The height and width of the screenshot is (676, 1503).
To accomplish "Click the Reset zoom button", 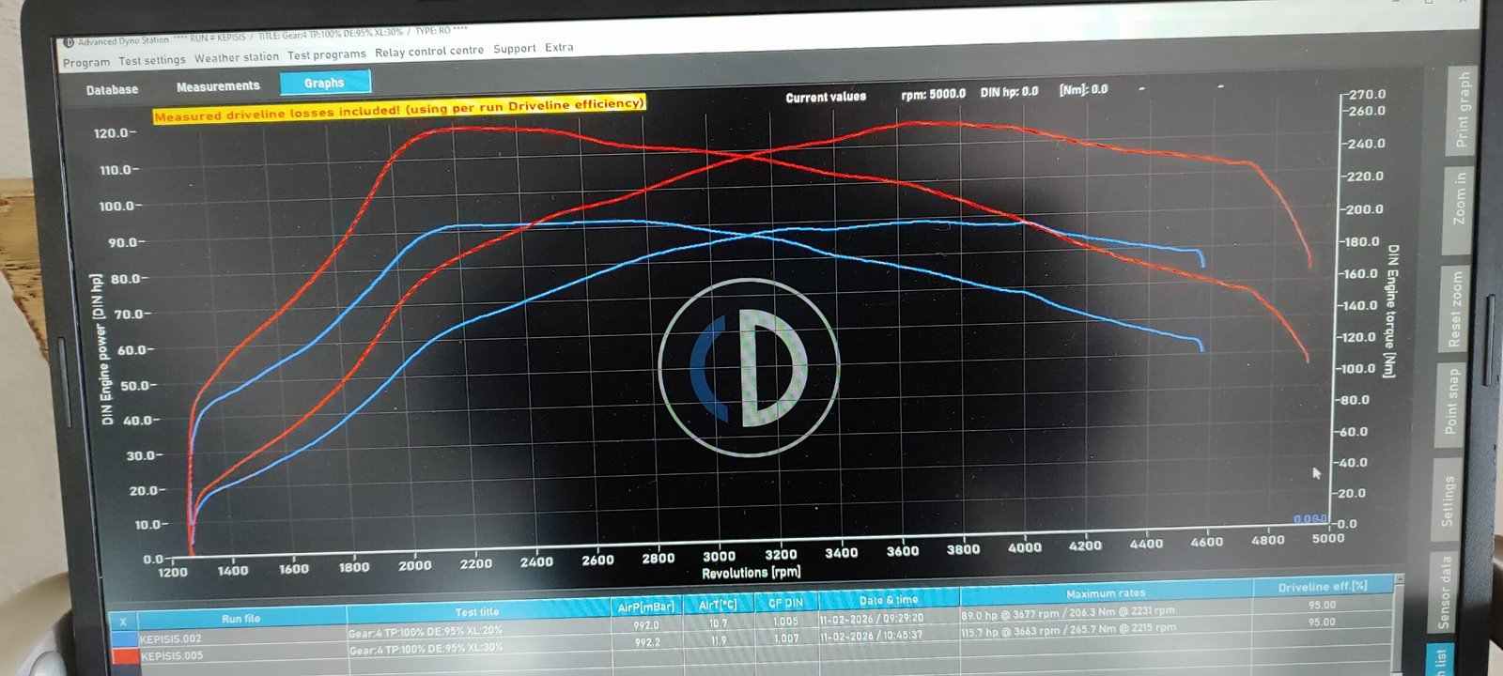I will tap(1455, 309).
